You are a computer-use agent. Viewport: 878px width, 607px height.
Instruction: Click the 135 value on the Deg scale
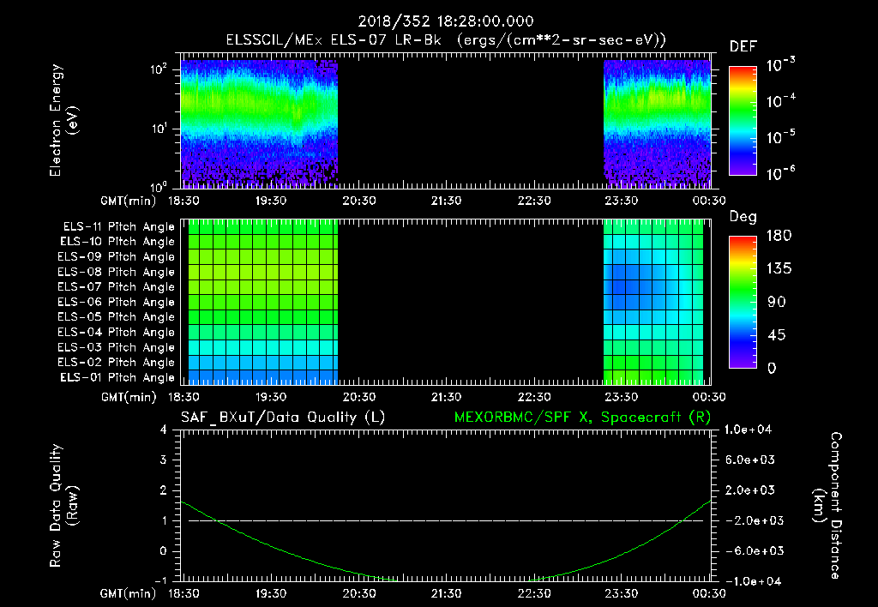779,269
